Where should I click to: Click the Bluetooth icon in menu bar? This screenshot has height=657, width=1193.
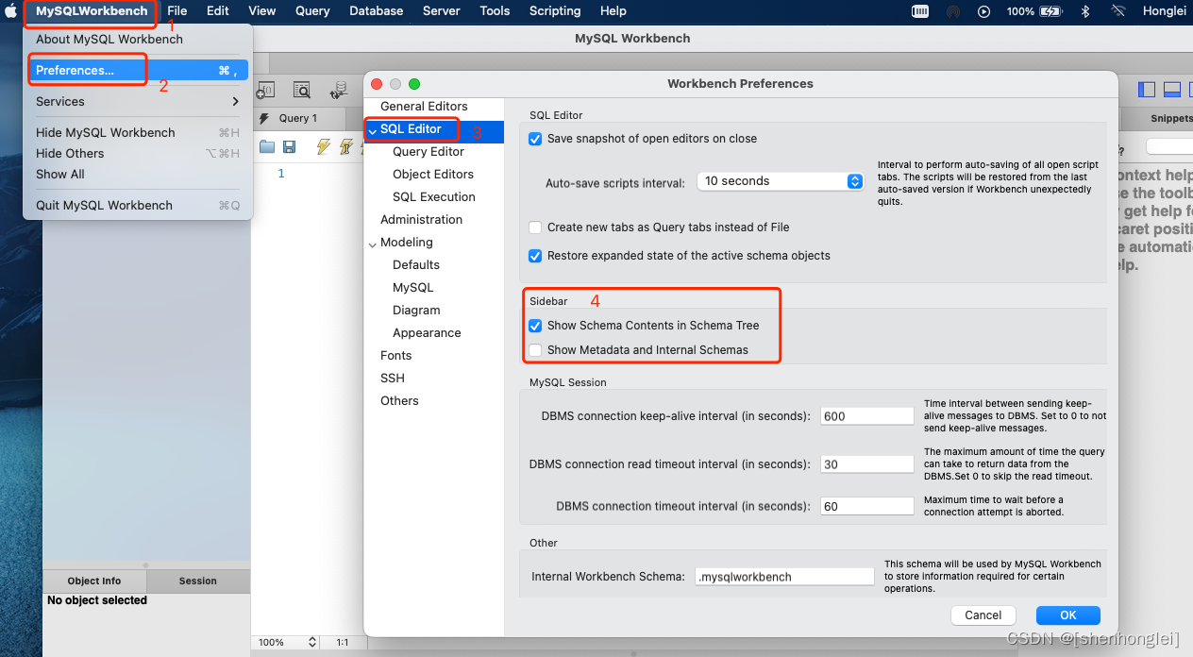coord(1085,11)
